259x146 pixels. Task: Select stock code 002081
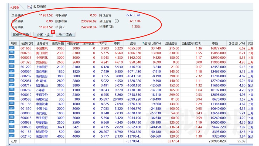point(26,81)
